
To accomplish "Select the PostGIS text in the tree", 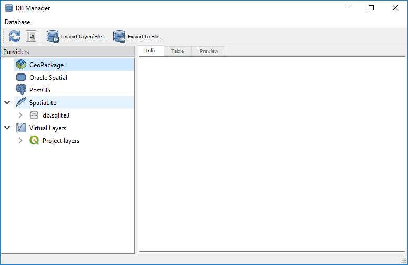I will tap(40, 90).
